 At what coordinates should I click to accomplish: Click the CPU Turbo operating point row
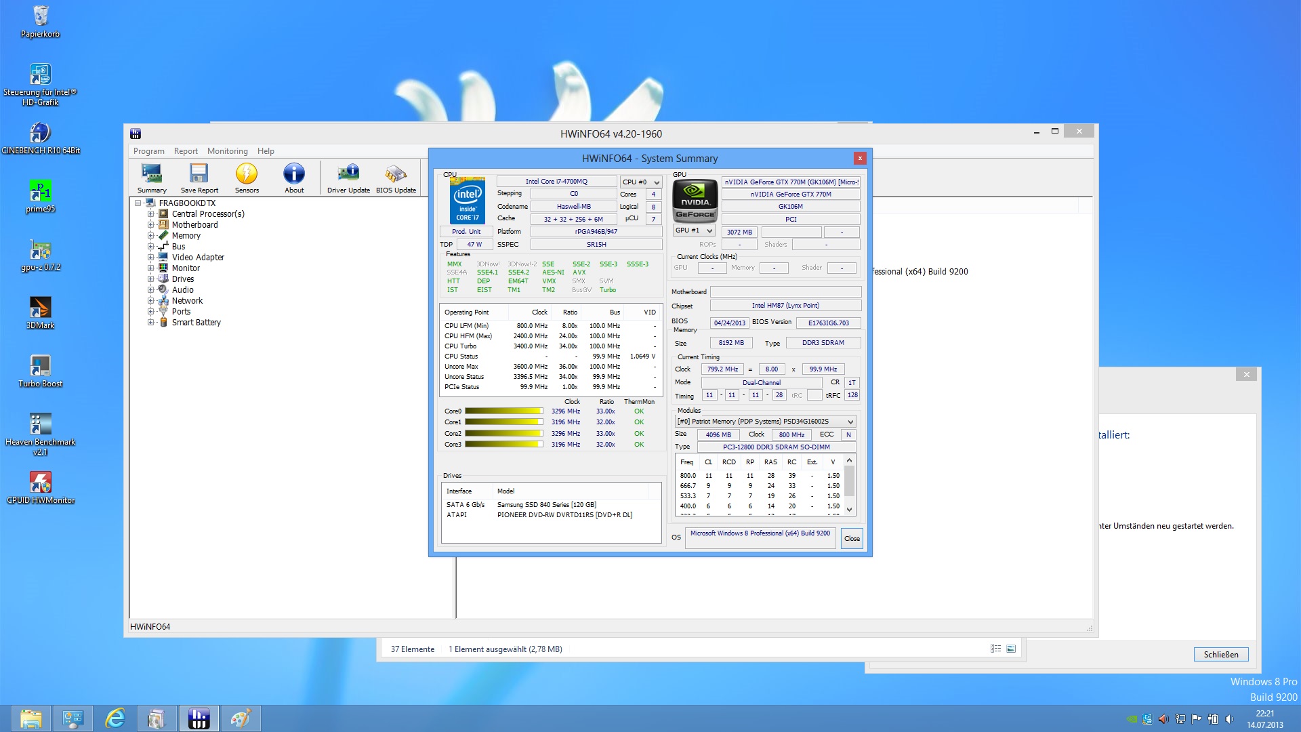point(551,346)
